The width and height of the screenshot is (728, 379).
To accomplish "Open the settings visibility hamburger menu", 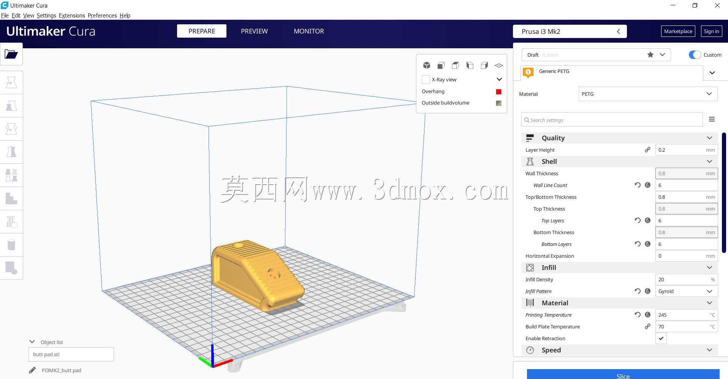I will point(712,120).
